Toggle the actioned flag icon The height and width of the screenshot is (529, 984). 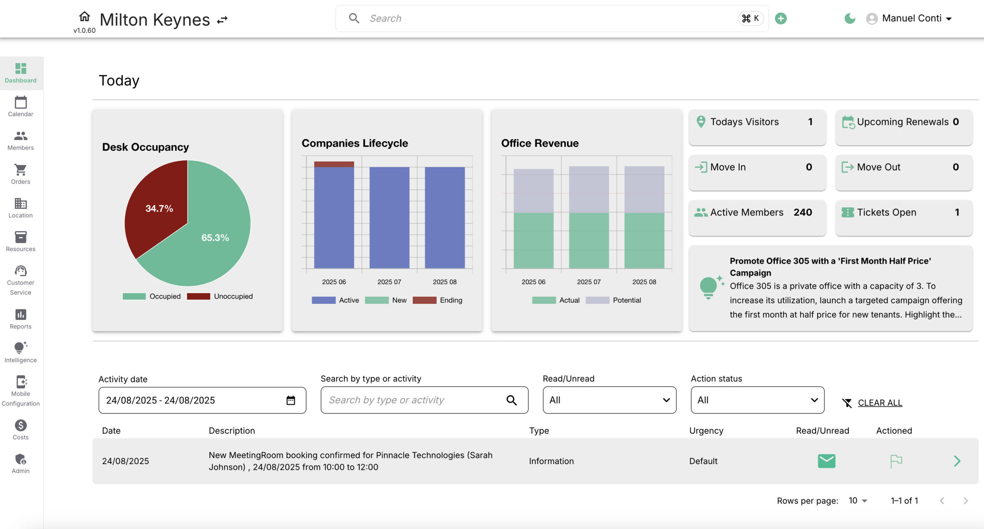coord(896,461)
